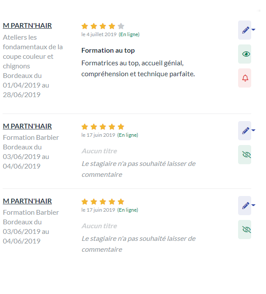Open edit dropdown arrow for Formation au top review
266x294 pixels.
(x=253, y=30)
